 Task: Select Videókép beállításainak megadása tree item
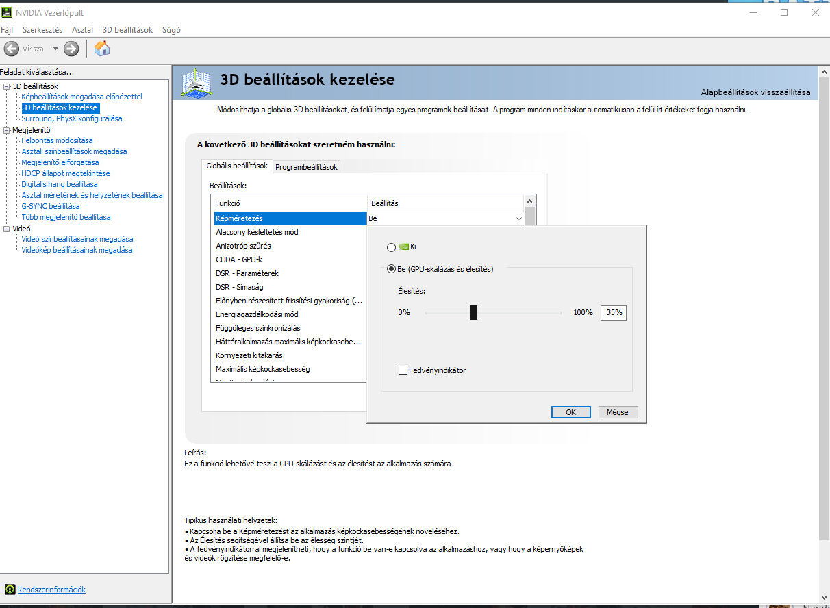pos(77,250)
